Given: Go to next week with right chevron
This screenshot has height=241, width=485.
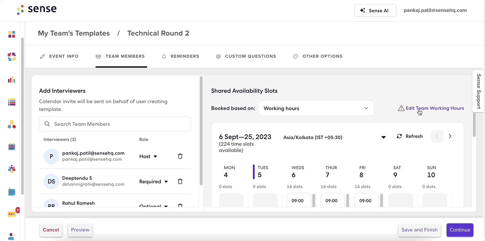Looking at the screenshot, I should click(450, 136).
